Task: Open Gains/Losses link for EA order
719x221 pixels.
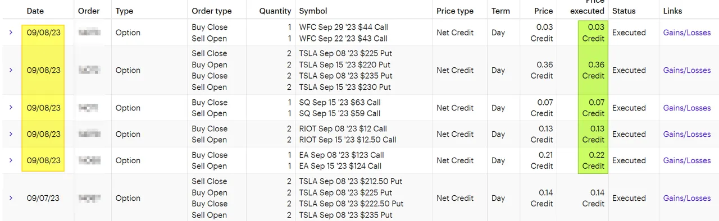Action: click(x=686, y=160)
